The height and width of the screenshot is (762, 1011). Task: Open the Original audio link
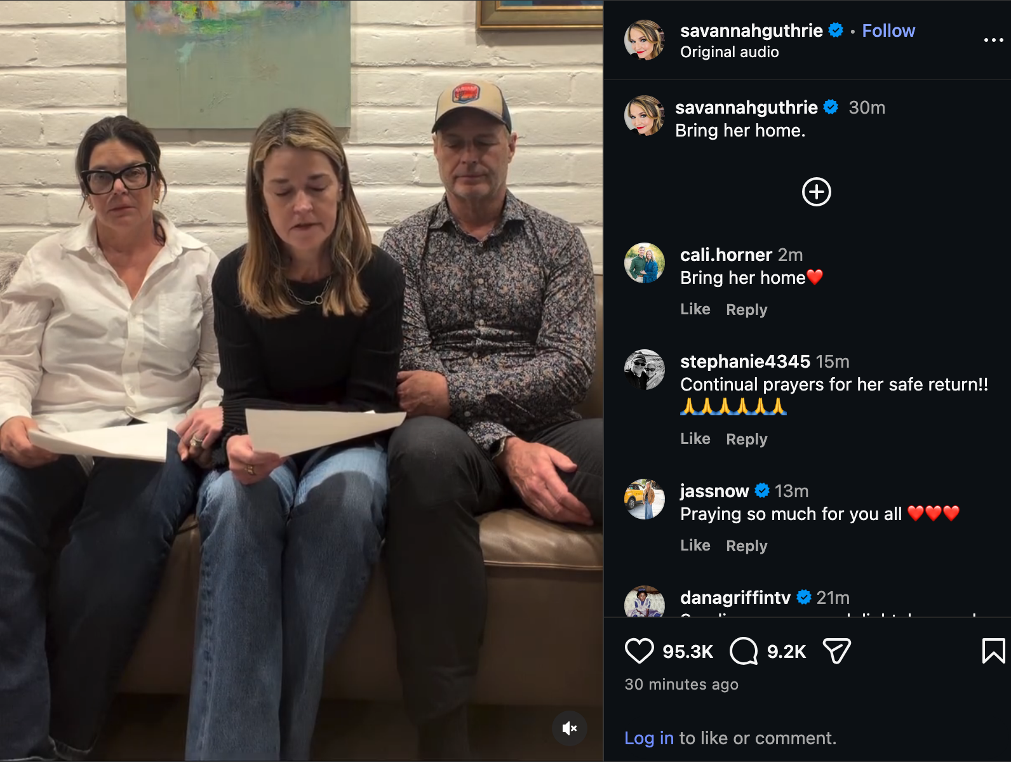click(730, 52)
